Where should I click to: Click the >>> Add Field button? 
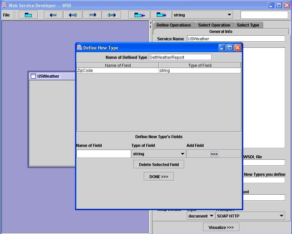click(x=214, y=154)
